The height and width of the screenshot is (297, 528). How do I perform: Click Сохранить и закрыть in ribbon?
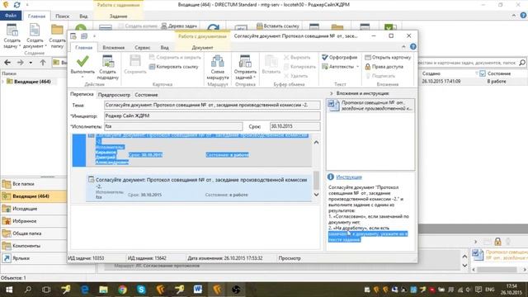pyautogui.click(x=175, y=57)
